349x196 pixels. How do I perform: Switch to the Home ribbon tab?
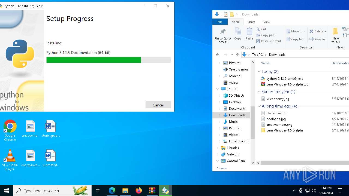click(x=235, y=22)
